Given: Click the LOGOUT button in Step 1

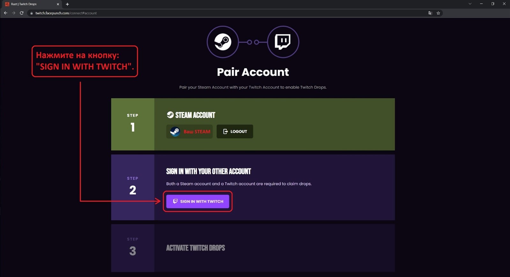Looking at the screenshot, I should [234, 131].
